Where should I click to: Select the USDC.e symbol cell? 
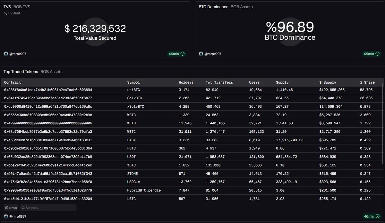click(134, 182)
